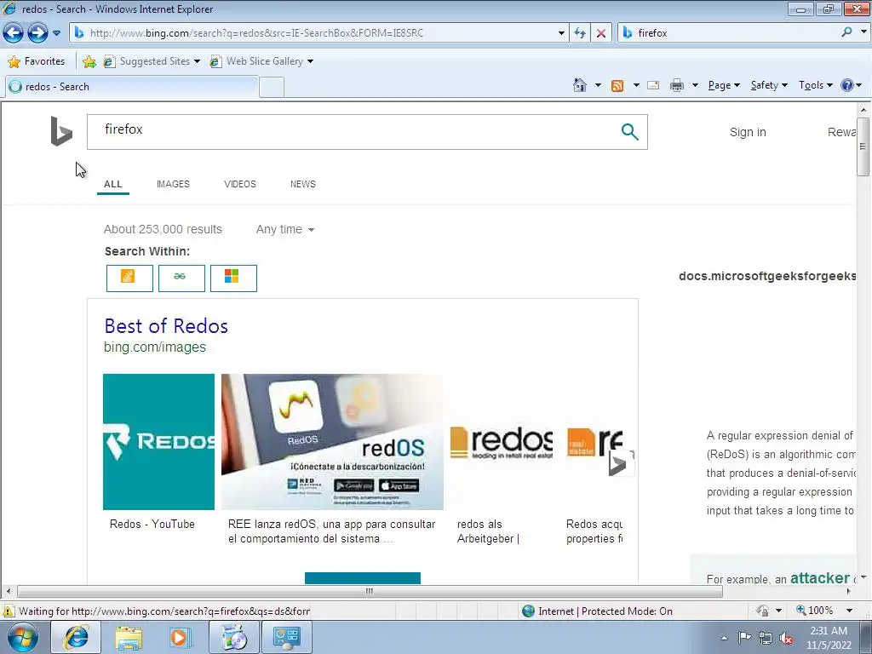Image resolution: width=872 pixels, height=654 pixels.
Task: Open the redos als Arbeitgeber thumbnail
Action: [501, 442]
